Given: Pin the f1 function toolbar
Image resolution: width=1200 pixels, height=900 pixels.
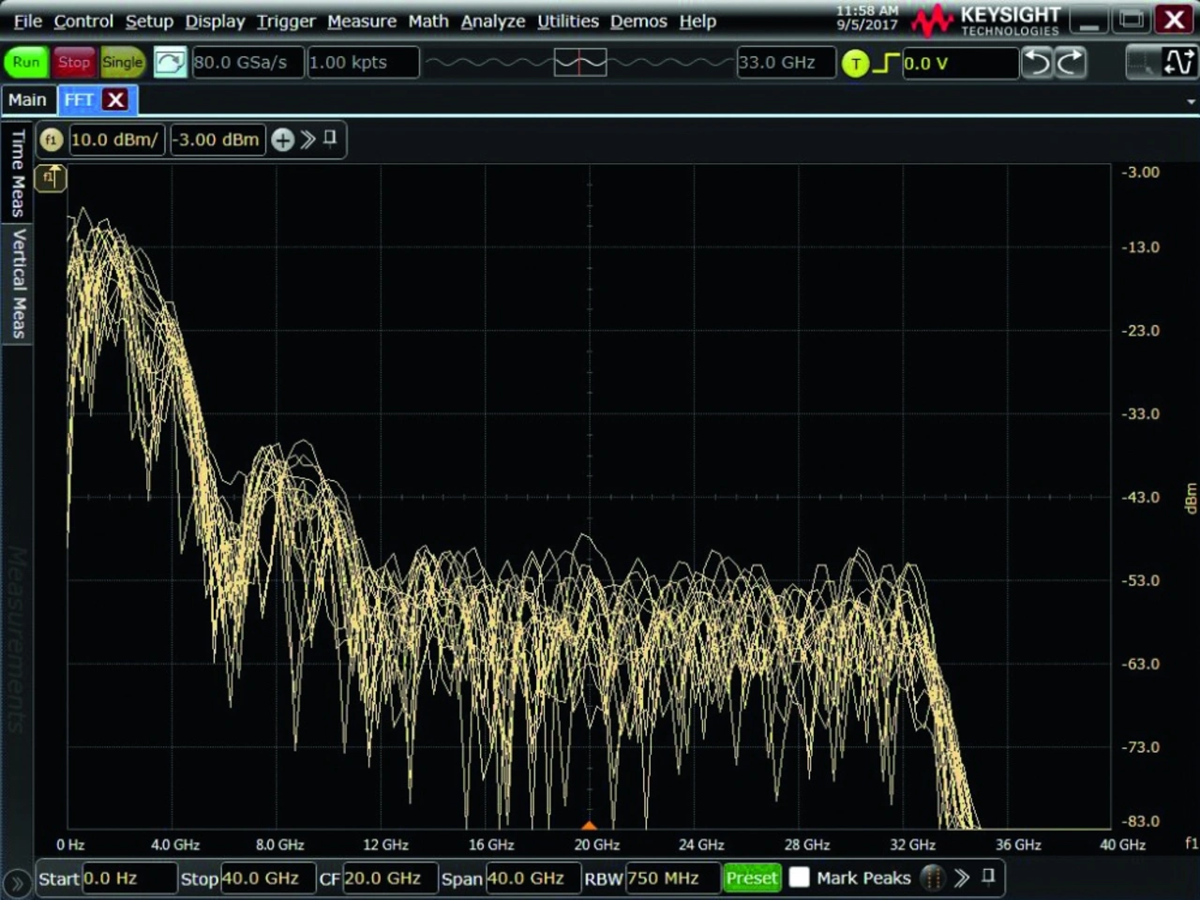Looking at the screenshot, I should tap(330, 139).
